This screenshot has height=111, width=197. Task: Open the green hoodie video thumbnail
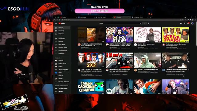click(x=147, y=60)
